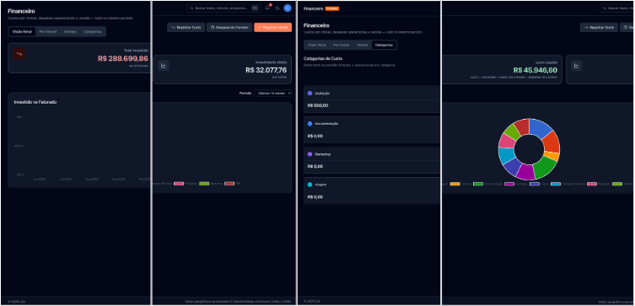The width and height of the screenshot is (635, 306).
Task: Select Vendas tab above Categorias de Custo
Action: tap(362, 45)
